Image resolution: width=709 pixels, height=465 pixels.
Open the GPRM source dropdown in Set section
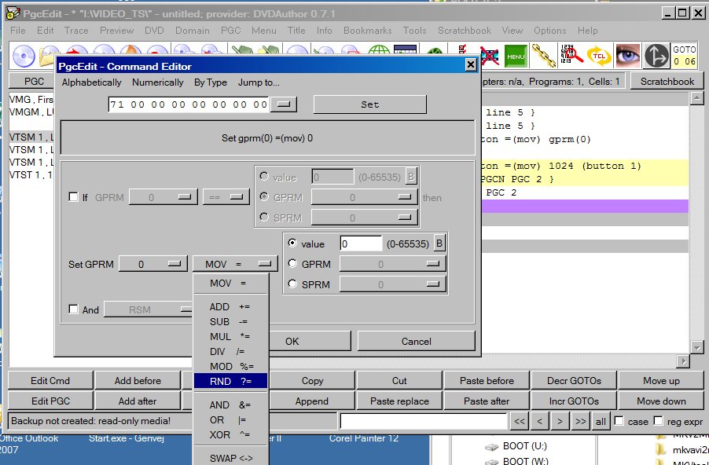[x=392, y=264]
